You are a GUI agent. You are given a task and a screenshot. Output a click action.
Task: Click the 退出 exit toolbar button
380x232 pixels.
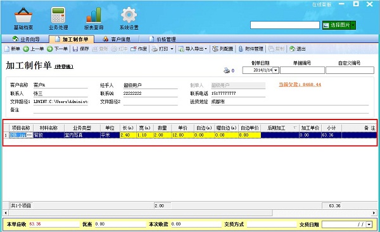298,49
